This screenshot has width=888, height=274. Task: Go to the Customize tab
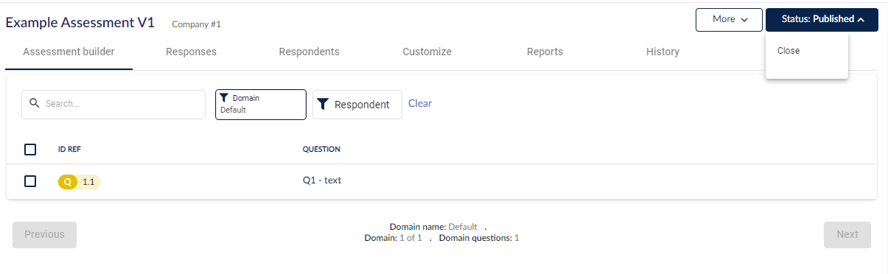pos(427,52)
